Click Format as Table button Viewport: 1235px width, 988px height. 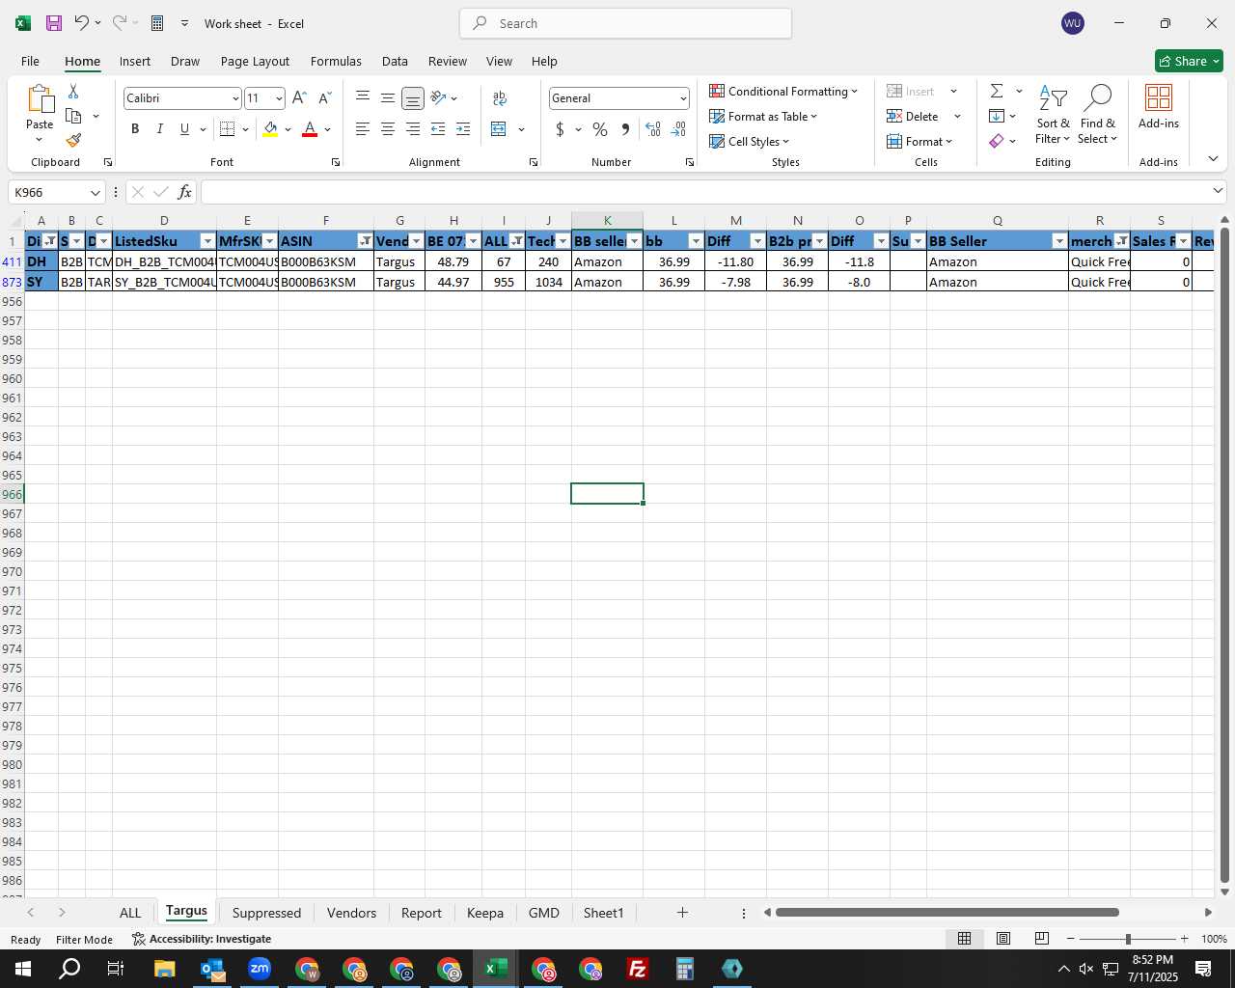(x=763, y=117)
